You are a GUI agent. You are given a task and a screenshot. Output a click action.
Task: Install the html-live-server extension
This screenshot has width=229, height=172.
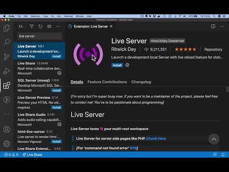coord(56,141)
